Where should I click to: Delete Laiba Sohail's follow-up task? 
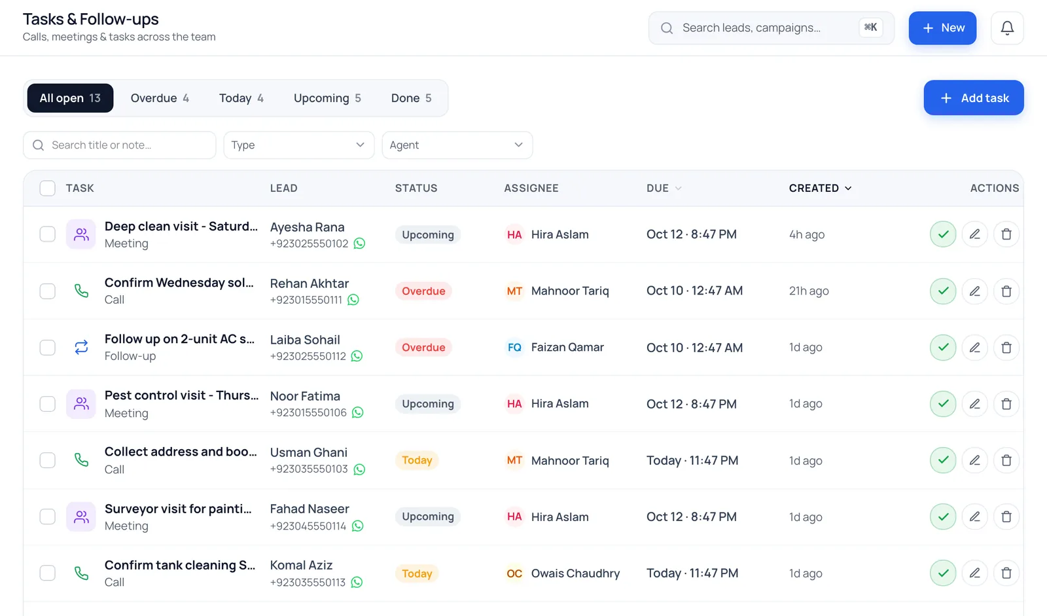click(1006, 347)
